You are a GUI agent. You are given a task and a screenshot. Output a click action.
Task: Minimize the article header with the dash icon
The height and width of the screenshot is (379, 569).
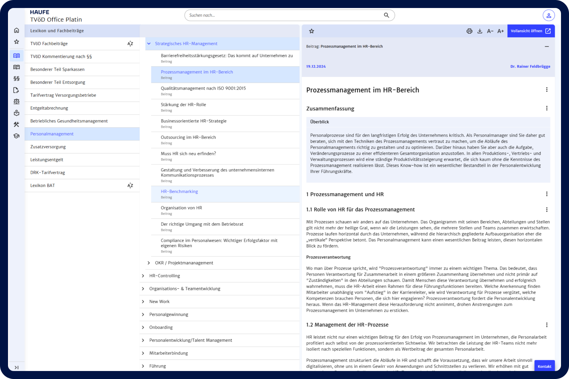coord(547,46)
